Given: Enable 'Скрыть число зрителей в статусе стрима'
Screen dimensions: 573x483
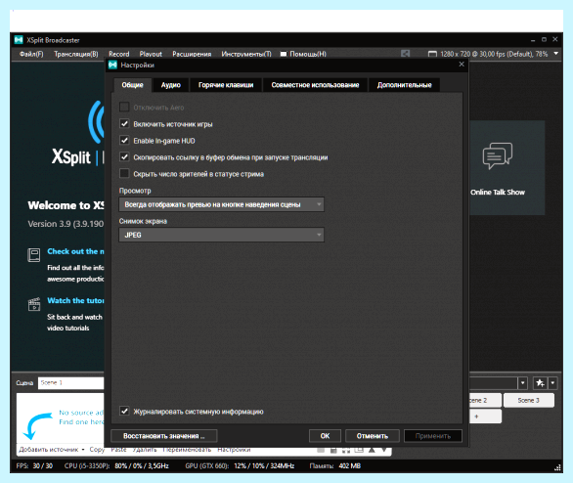Looking at the screenshot, I should click(x=124, y=173).
